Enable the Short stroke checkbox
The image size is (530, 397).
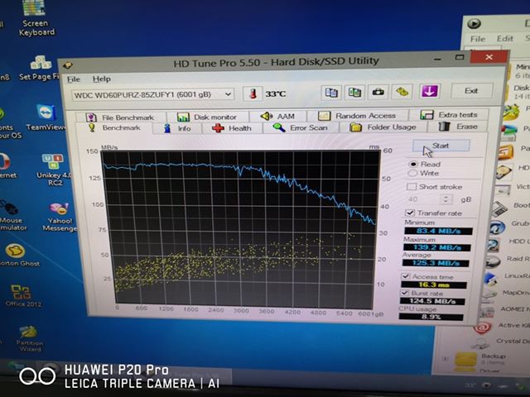[x=412, y=187]
